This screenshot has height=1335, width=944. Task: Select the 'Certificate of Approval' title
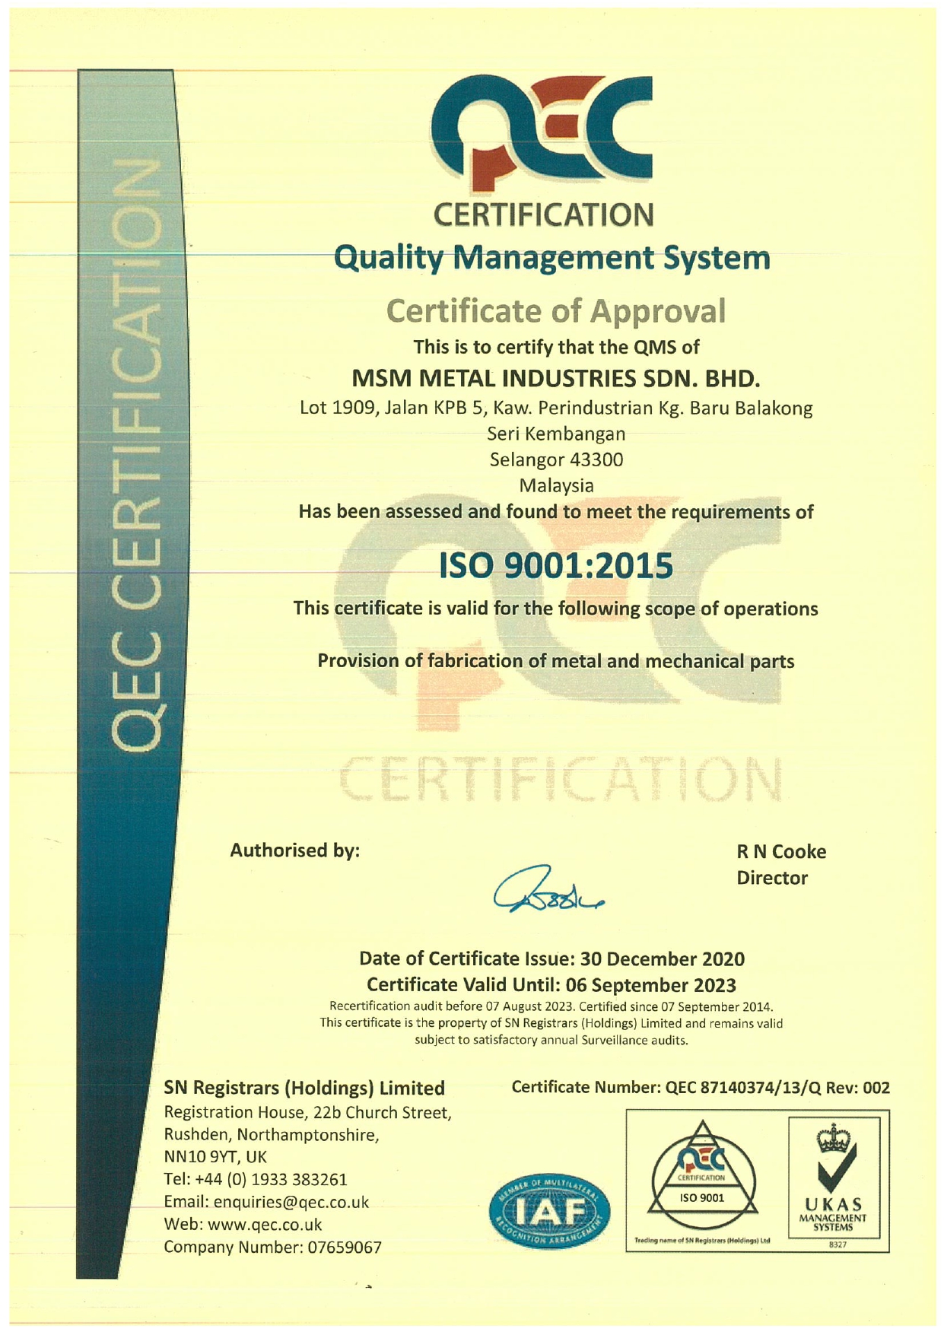click(556, 310)
